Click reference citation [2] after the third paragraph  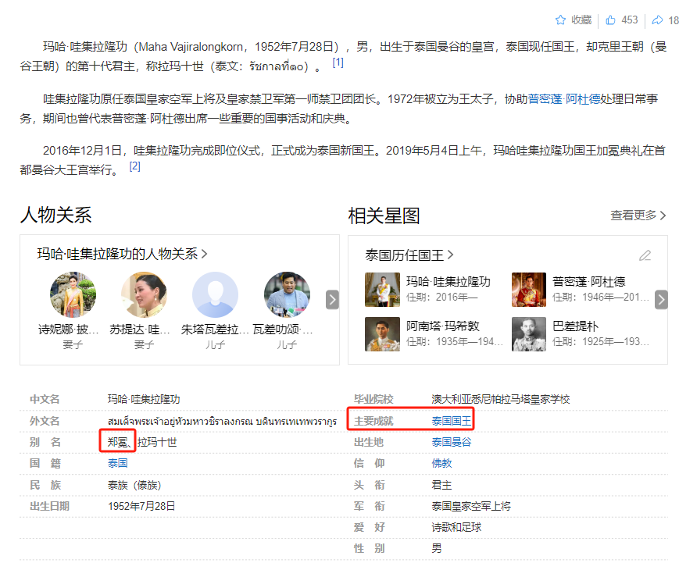pyautogui.click(x=133, y=167)
